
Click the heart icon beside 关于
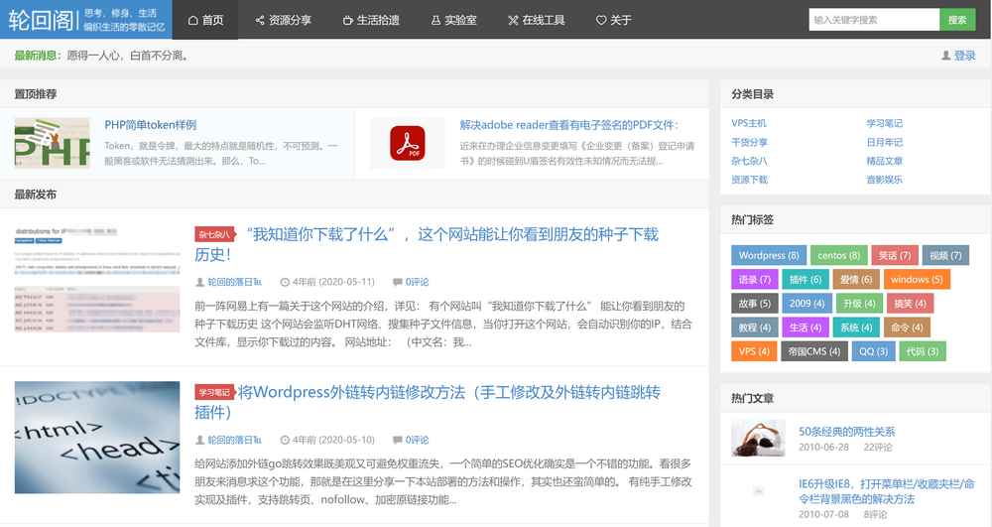point(601,20)
